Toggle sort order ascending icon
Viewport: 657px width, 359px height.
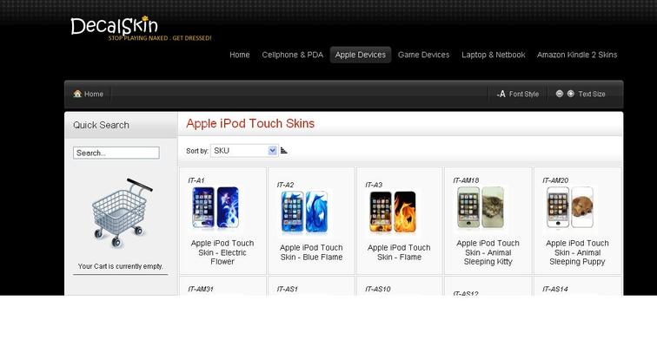[283, 151]
